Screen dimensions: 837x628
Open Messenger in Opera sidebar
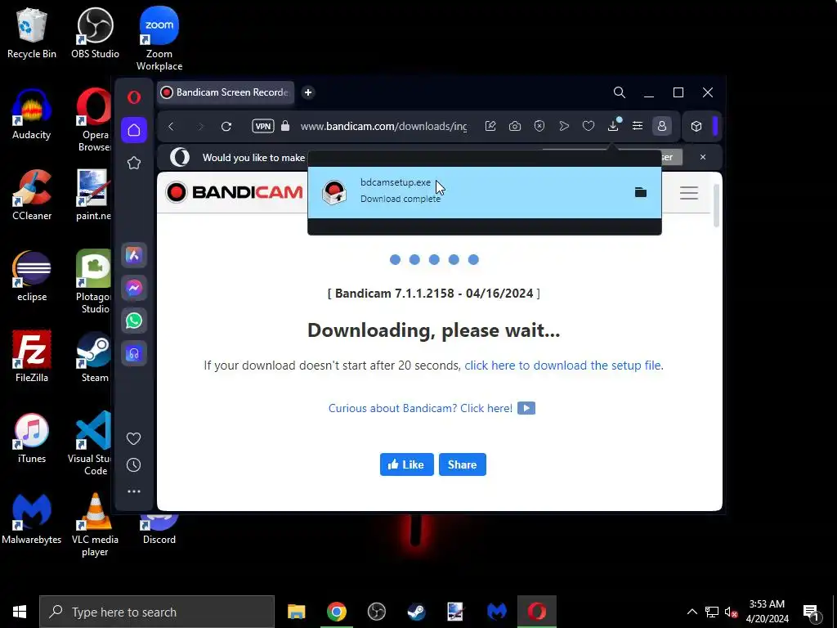134,288
